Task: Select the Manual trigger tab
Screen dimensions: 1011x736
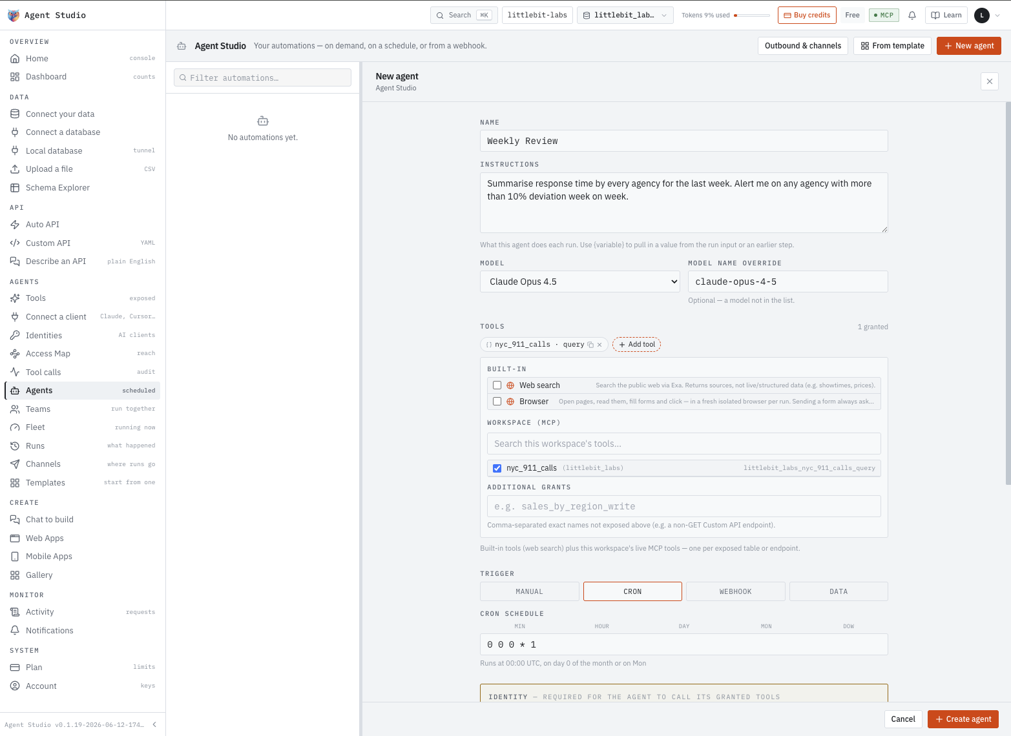Action: click(530, 591)
